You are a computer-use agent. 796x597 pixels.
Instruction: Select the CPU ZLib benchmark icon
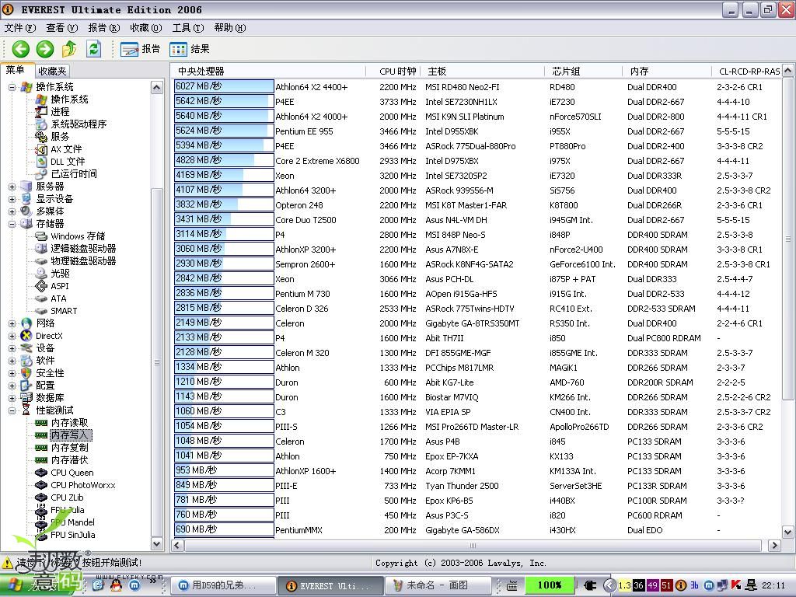point(41,497)
